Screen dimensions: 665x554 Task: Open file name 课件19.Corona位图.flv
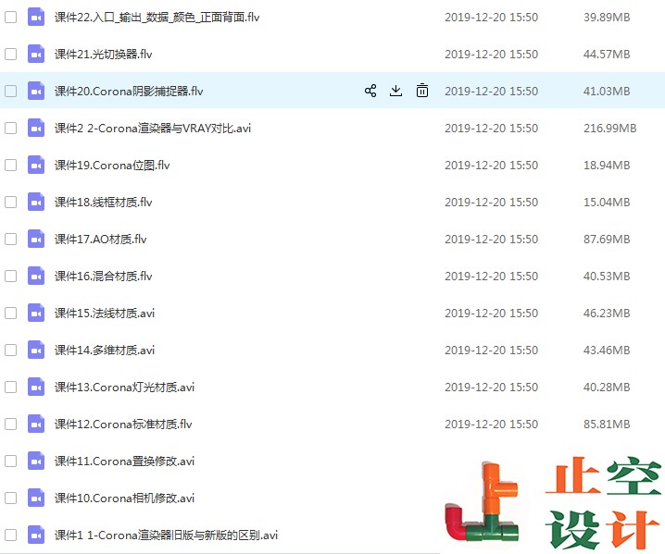112,166
